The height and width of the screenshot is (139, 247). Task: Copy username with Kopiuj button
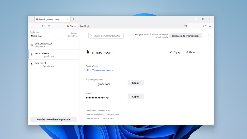pos(136,83)
